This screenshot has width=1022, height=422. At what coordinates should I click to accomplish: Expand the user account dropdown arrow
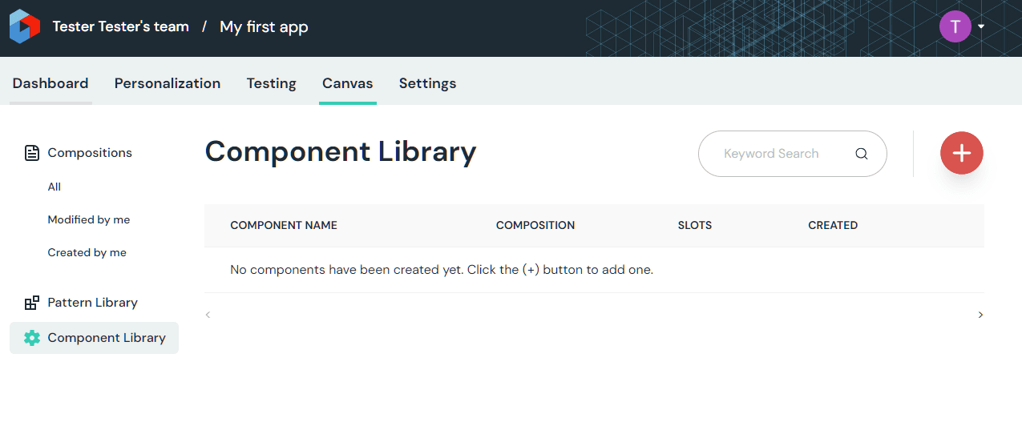(981, 27)
